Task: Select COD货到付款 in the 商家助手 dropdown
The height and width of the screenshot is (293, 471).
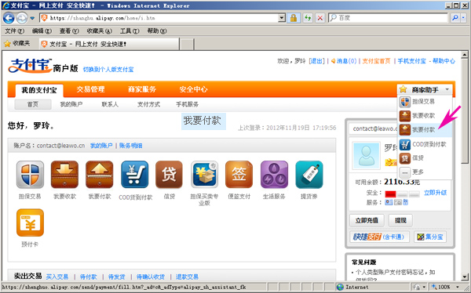Action: point(425,144)
